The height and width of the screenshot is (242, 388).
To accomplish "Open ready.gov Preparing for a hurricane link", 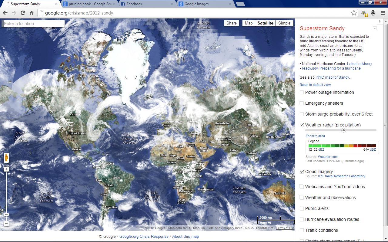I will 331,68.
